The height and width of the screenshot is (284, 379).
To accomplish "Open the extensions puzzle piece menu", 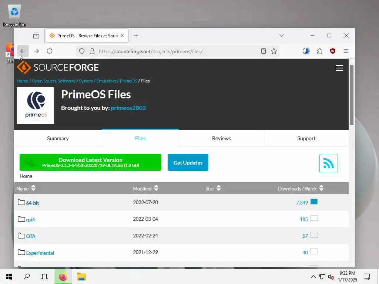I will (319, 51).
